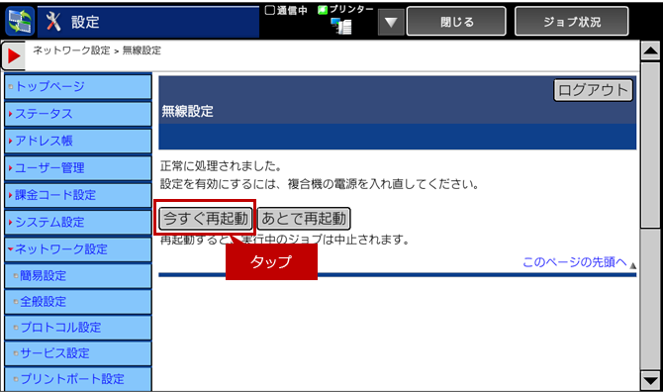The width and height of the screenshot is (663, 392).
Task: Click the 設定 title at top
Action: coord(85,22)
